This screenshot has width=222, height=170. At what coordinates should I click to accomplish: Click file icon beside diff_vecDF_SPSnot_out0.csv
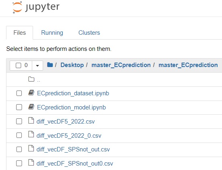[31, 162]
